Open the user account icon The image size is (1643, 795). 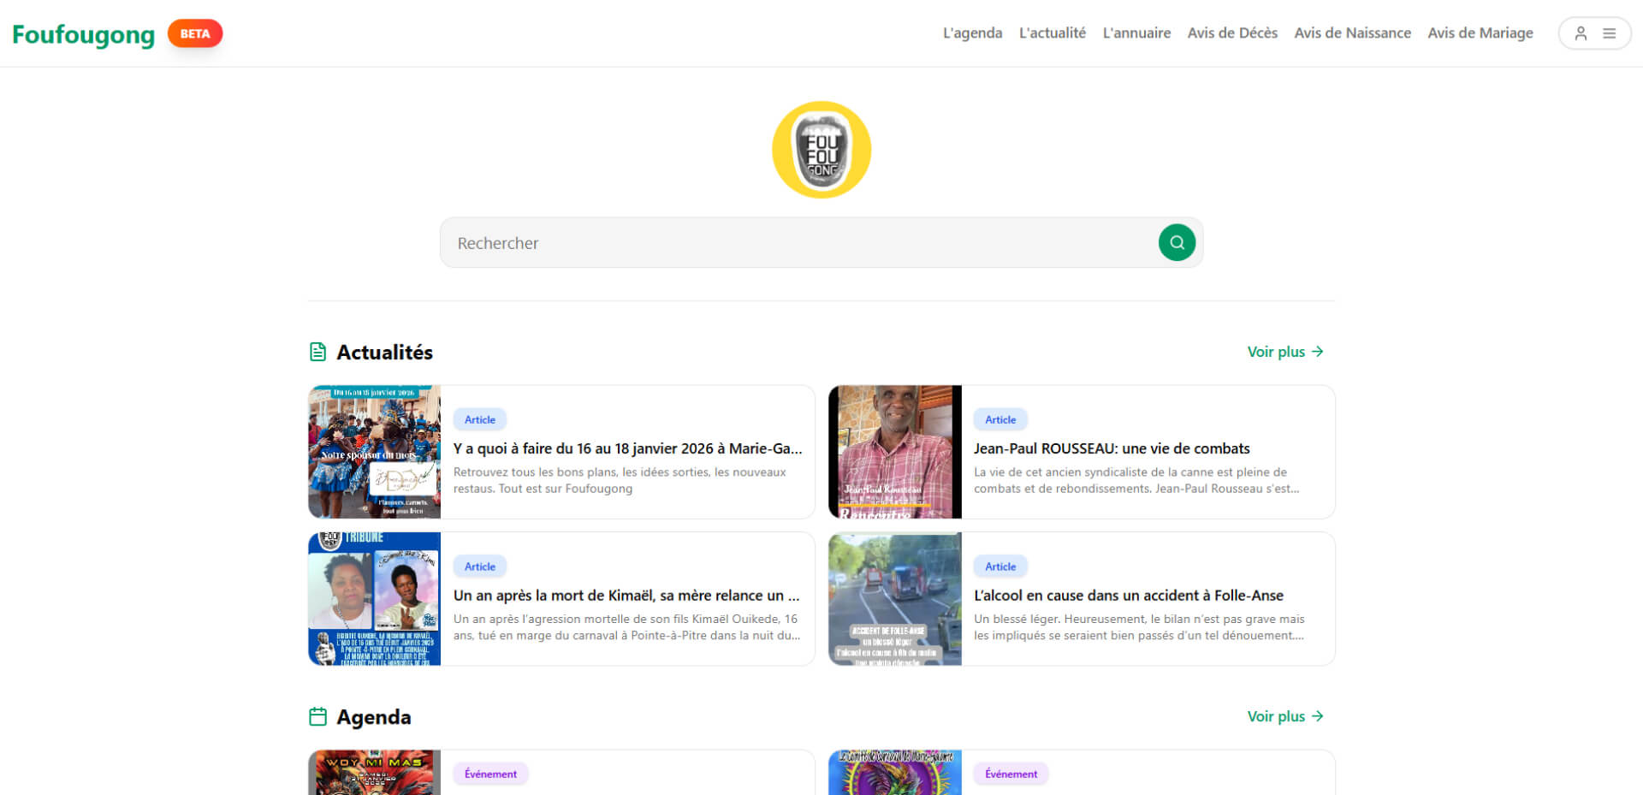1581,33
